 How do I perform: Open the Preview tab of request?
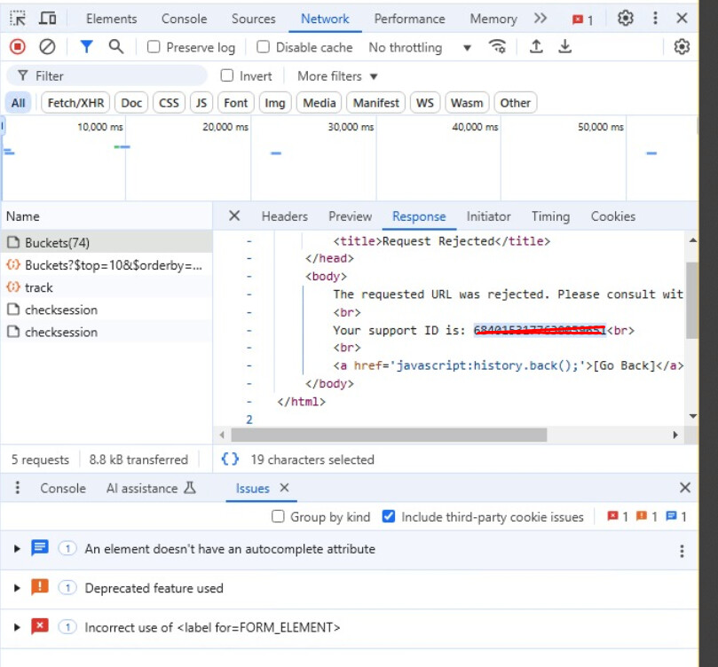[x=350, y=216]
